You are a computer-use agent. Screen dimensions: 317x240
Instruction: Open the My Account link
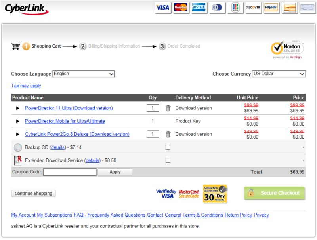pos(23,215)
